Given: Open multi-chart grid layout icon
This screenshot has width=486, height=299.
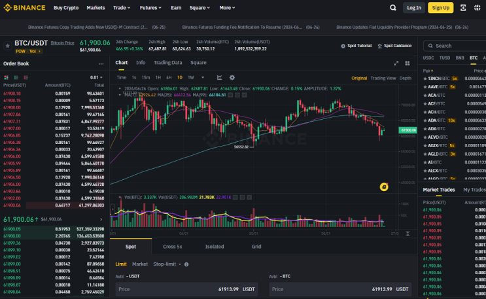Looking at the screenshot, I should click(408, 63).
